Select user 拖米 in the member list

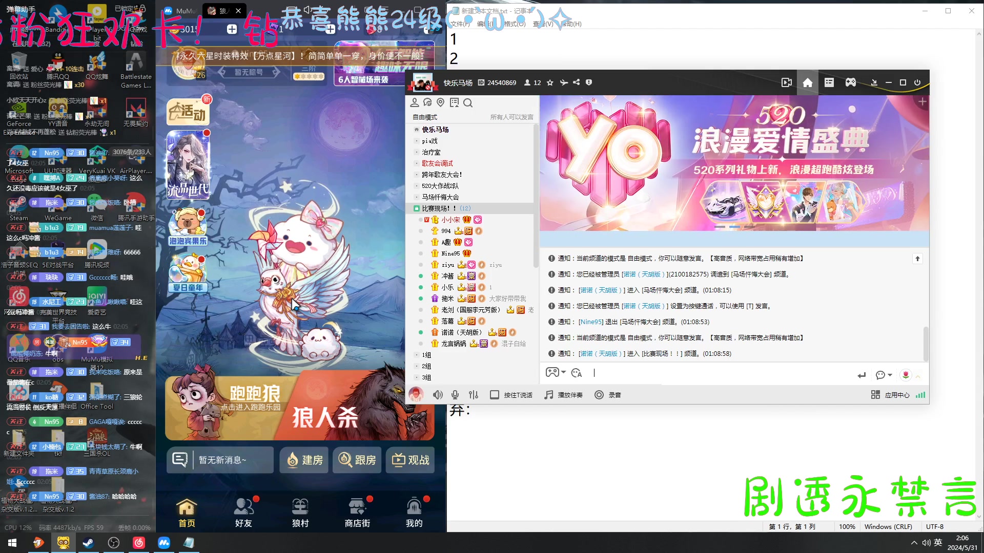tap(447, 299)
